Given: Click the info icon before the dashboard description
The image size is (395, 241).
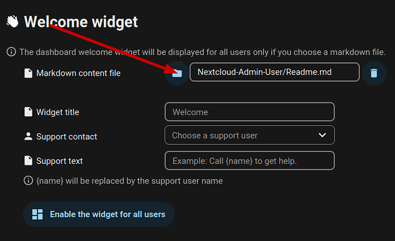Looking at the screenshot, I should [11, 52].
